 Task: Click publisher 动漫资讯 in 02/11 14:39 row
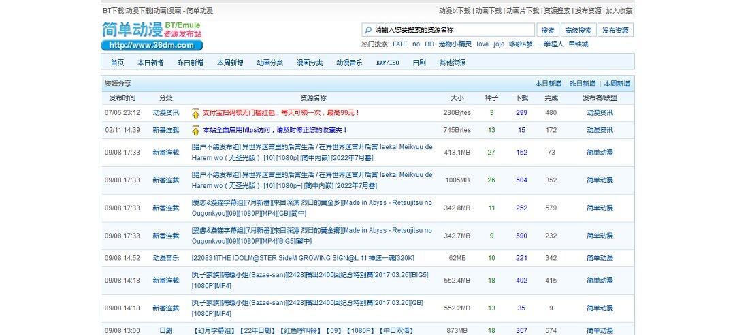600,130
